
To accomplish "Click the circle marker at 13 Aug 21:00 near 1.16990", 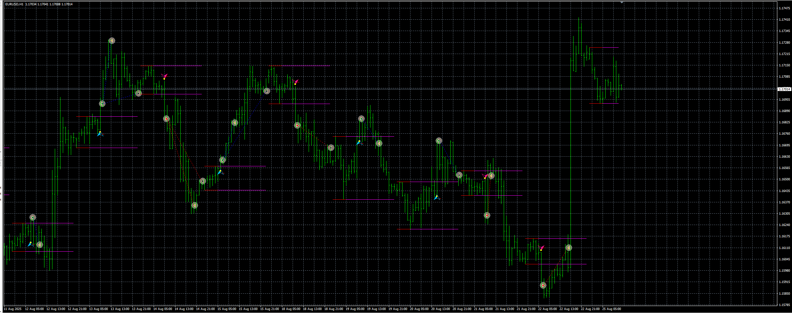I will 139,93.
